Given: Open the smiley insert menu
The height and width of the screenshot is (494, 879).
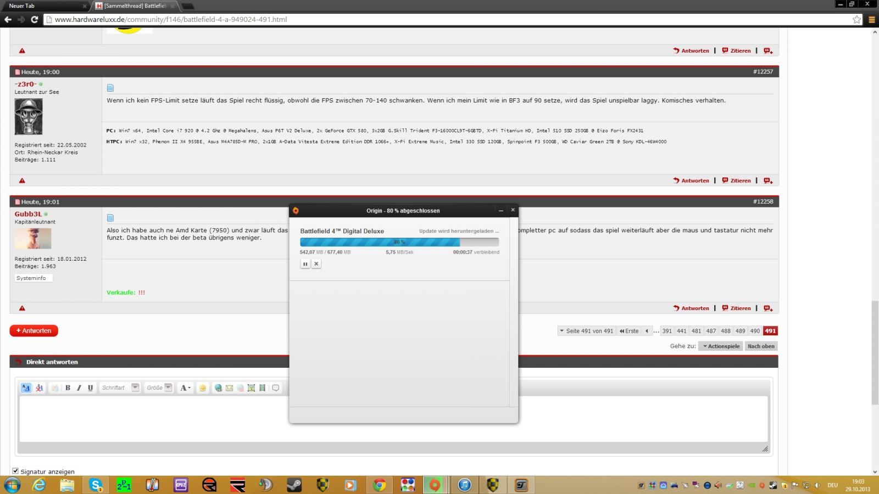Looking at the screenshot, I should pyautogui.click(x=203, y=388).
